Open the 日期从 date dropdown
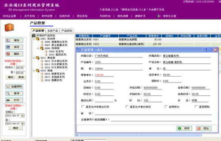 (x=23, y=116)
